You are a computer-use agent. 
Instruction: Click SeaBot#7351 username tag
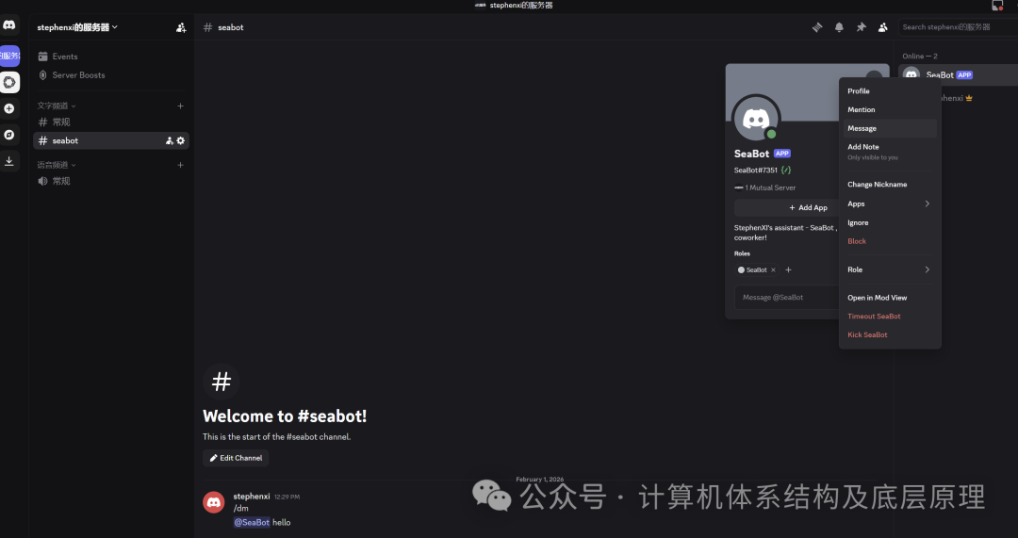point(756,170)
